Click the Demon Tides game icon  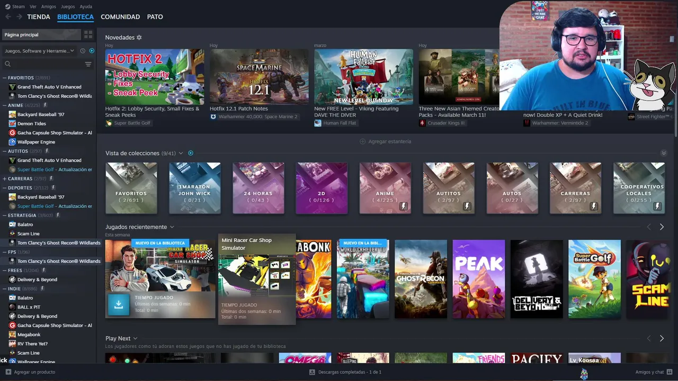click(x=12, y=124)
